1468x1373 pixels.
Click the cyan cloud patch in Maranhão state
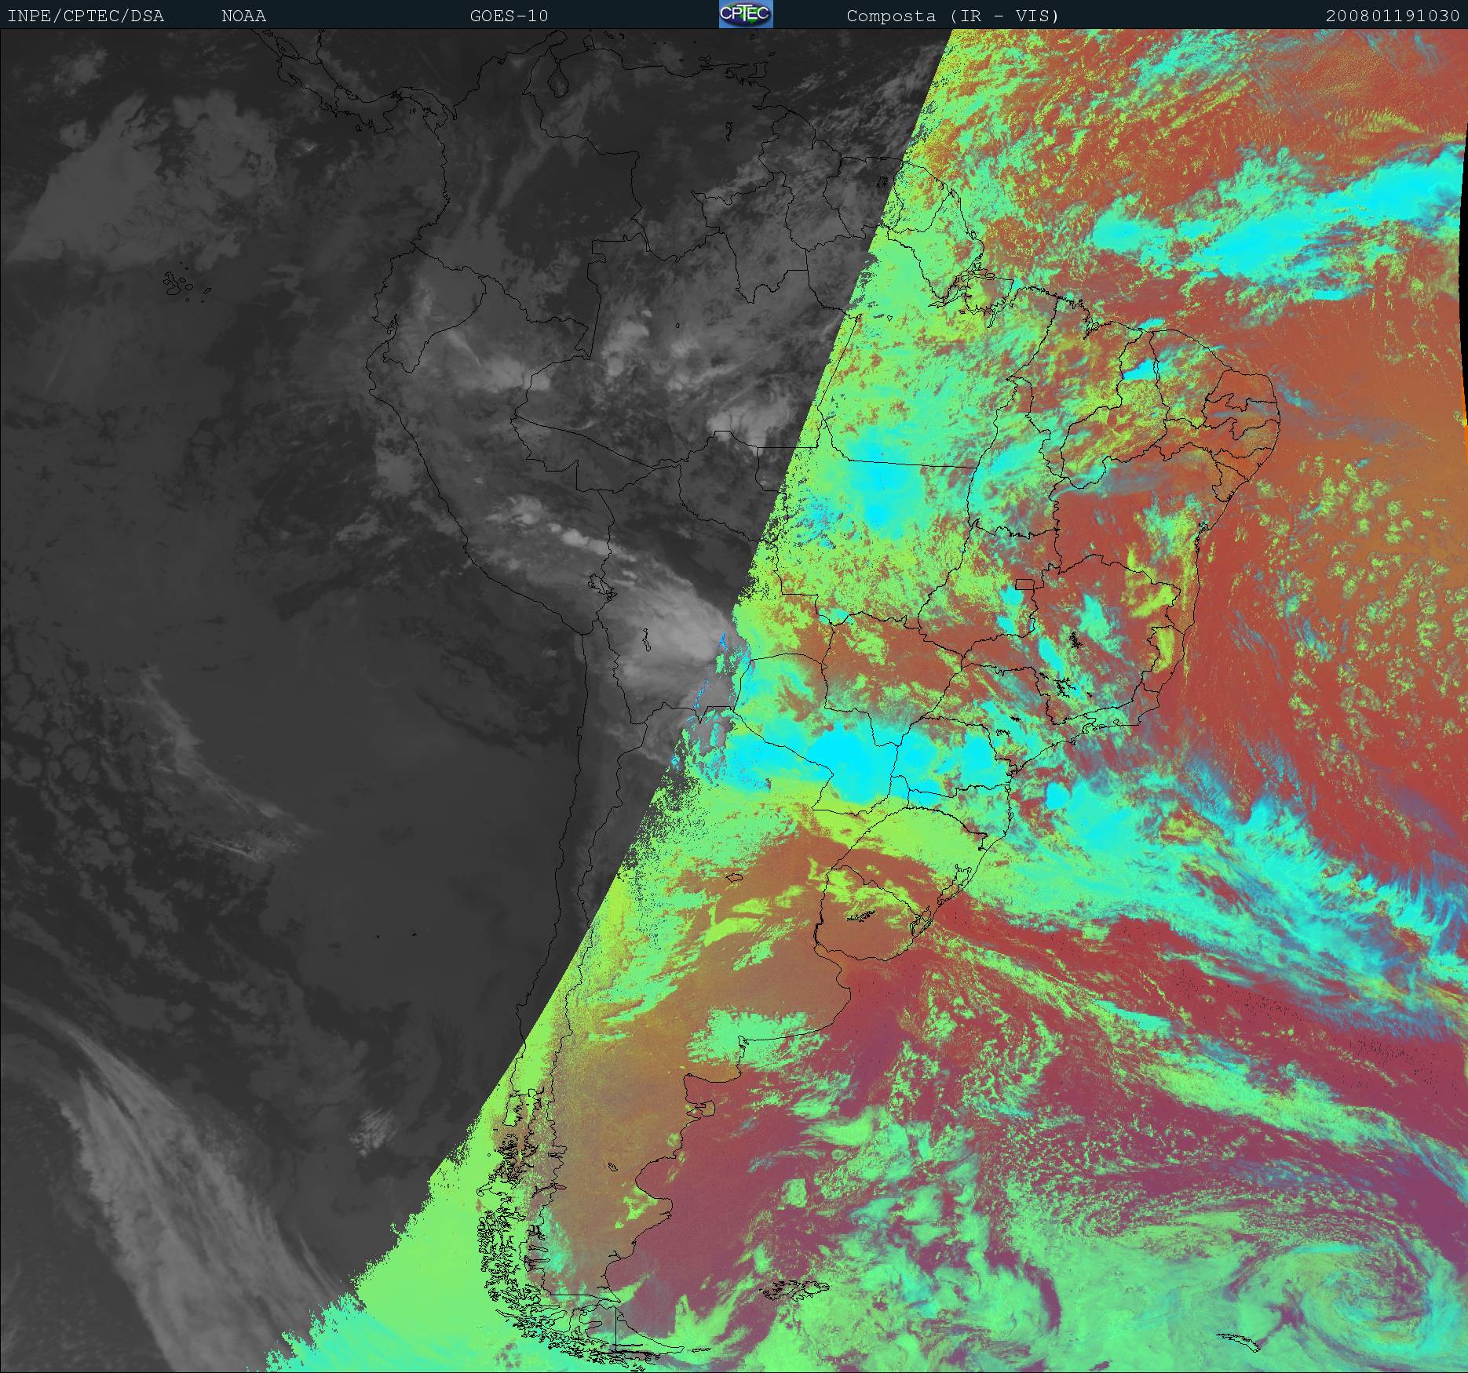(1140, 369)
